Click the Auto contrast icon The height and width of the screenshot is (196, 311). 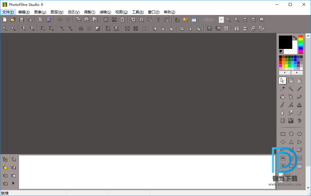pos(117,29)
